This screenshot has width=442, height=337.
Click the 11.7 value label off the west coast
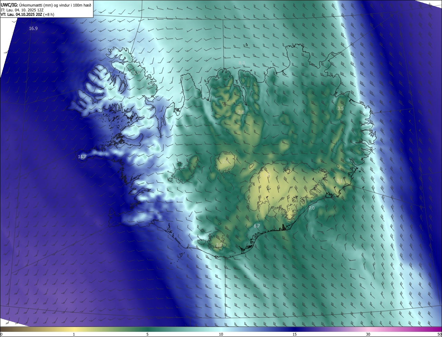(82, 157)
